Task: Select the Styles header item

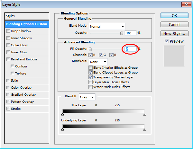Action: (27, 16)
